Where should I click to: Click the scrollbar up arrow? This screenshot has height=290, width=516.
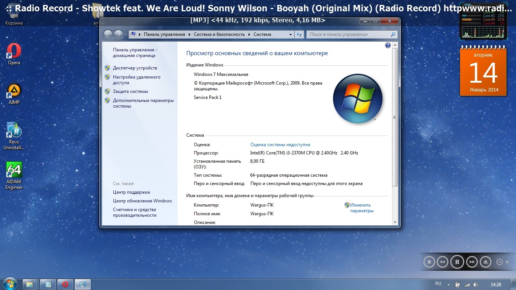(395, 45)
